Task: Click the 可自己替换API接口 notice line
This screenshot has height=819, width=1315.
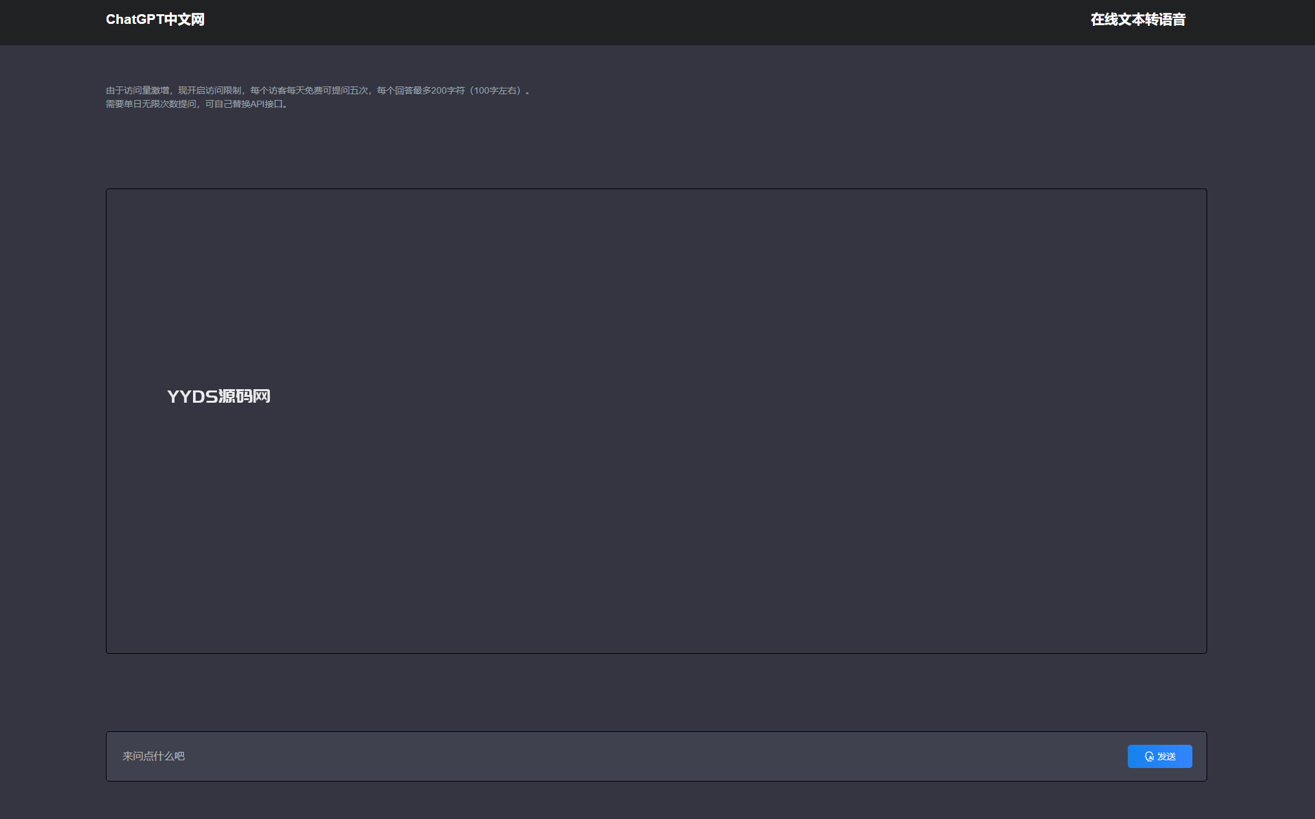Action: [x=247, y=104]
